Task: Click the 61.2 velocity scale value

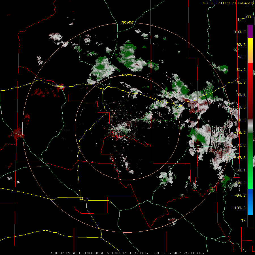Action: [241, 70]
